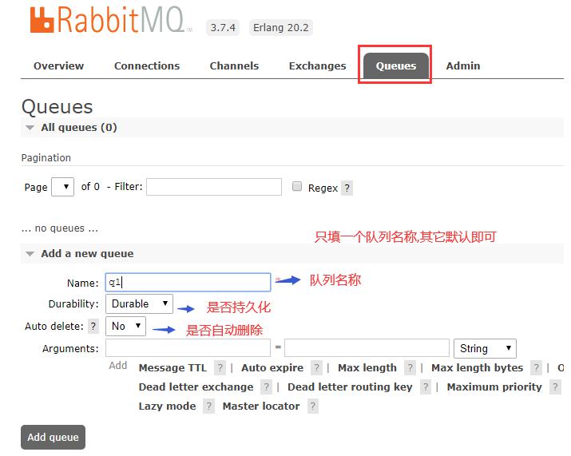Screen dimensions: 571x456
Task: Click the Add queue button
Action: (54, 437)
